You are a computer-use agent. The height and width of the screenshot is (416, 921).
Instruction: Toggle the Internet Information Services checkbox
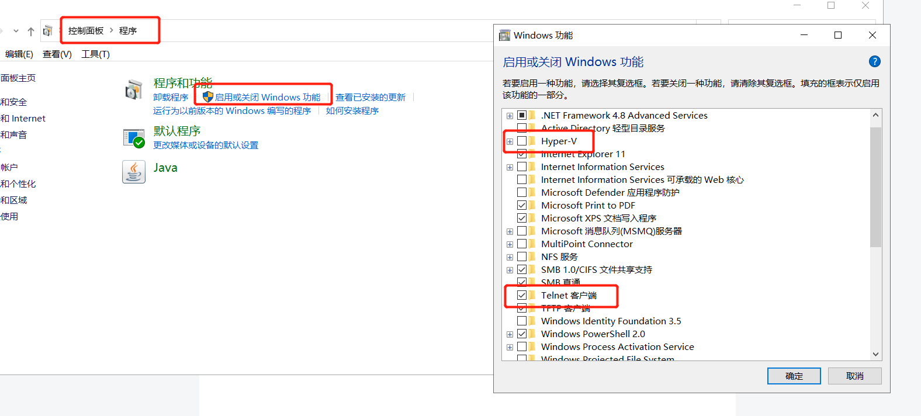click(522, 167)
